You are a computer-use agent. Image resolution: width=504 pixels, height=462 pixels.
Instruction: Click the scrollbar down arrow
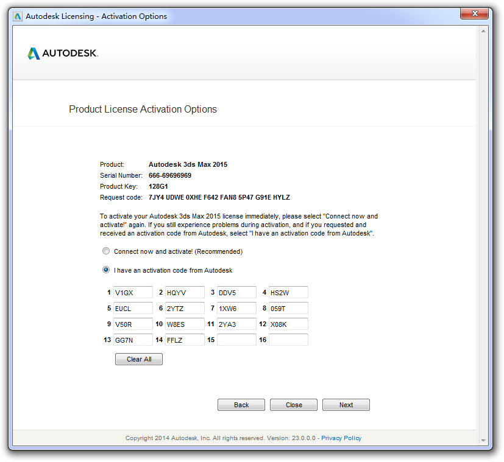coord(483,441)
